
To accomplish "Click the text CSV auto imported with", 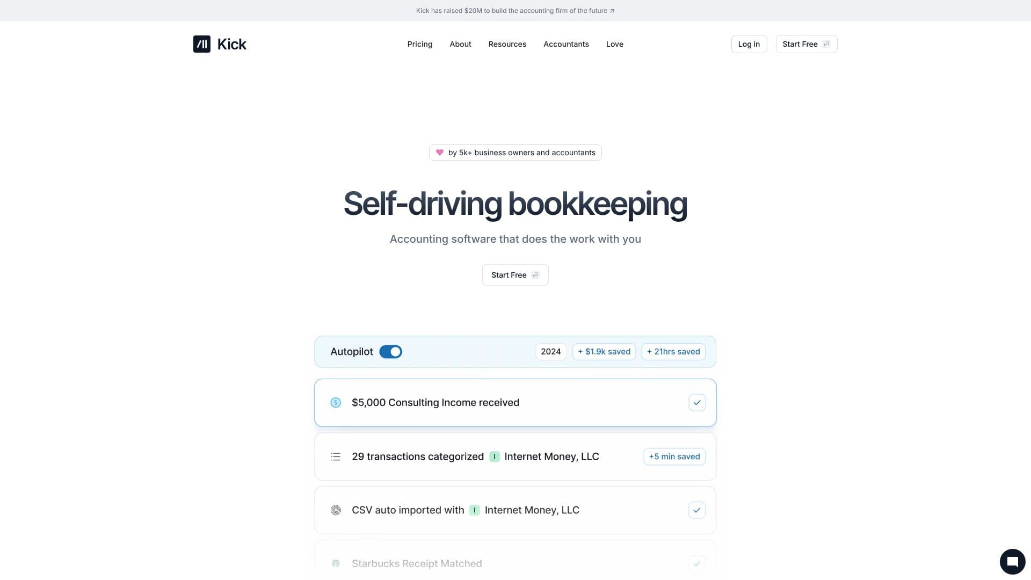I will [x=408, y=510].
